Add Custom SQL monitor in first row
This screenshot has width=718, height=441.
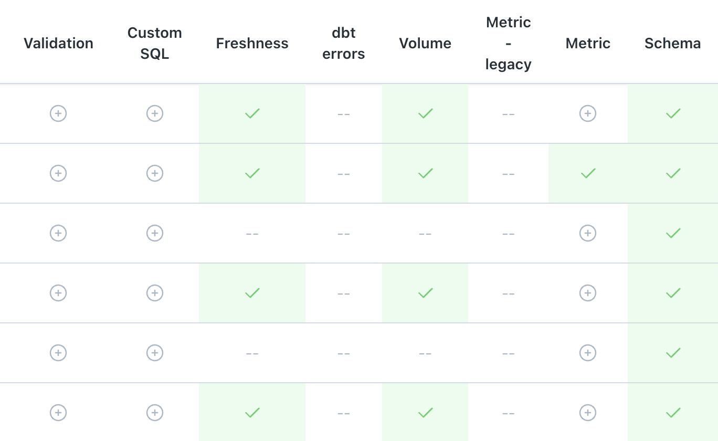coord(155,113)
